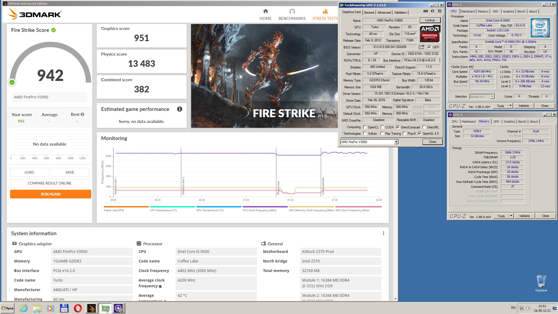
Task: Toggle the OpenCL checkbox in GPU-Z
Action: pyautogui.click(x=365, y=127)
